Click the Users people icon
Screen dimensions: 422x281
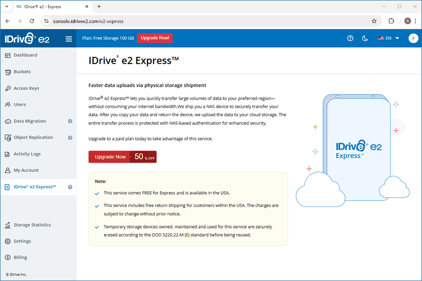(8, 104)
